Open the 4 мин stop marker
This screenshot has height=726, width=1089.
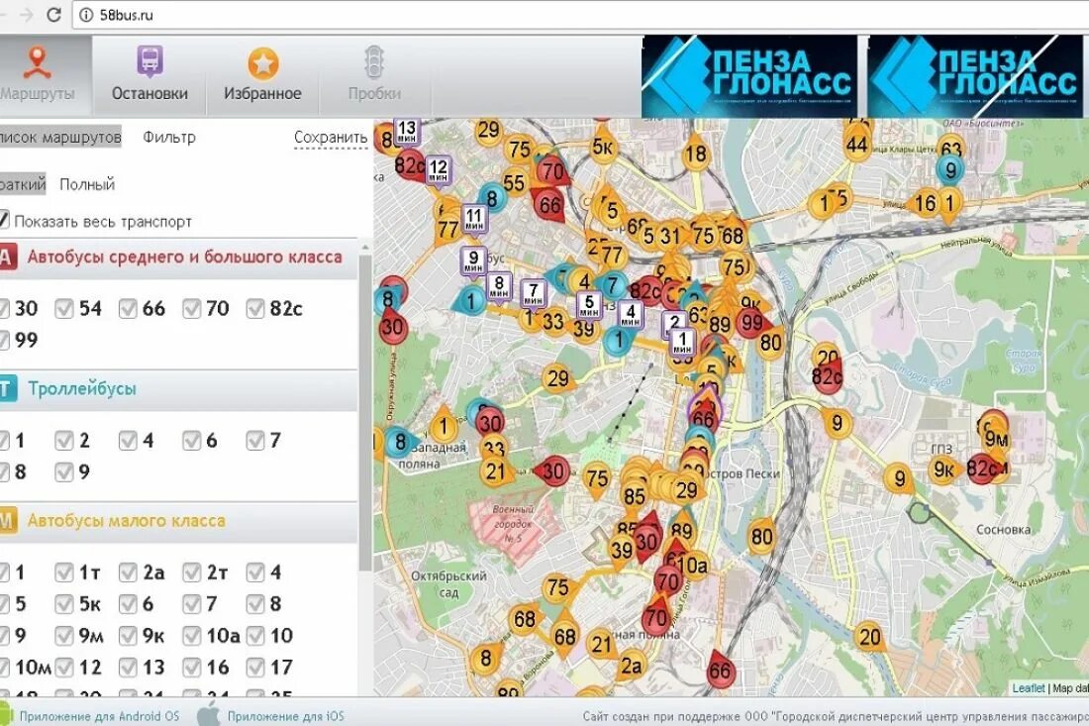[631, 315]
